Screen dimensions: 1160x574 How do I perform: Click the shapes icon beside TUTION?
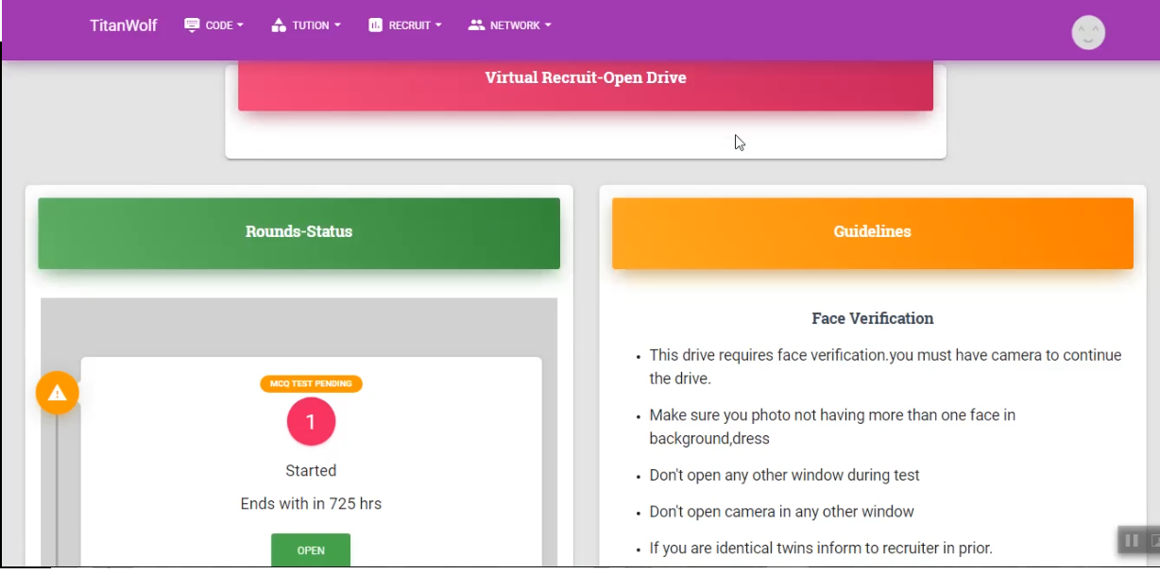tap(279, 25)
